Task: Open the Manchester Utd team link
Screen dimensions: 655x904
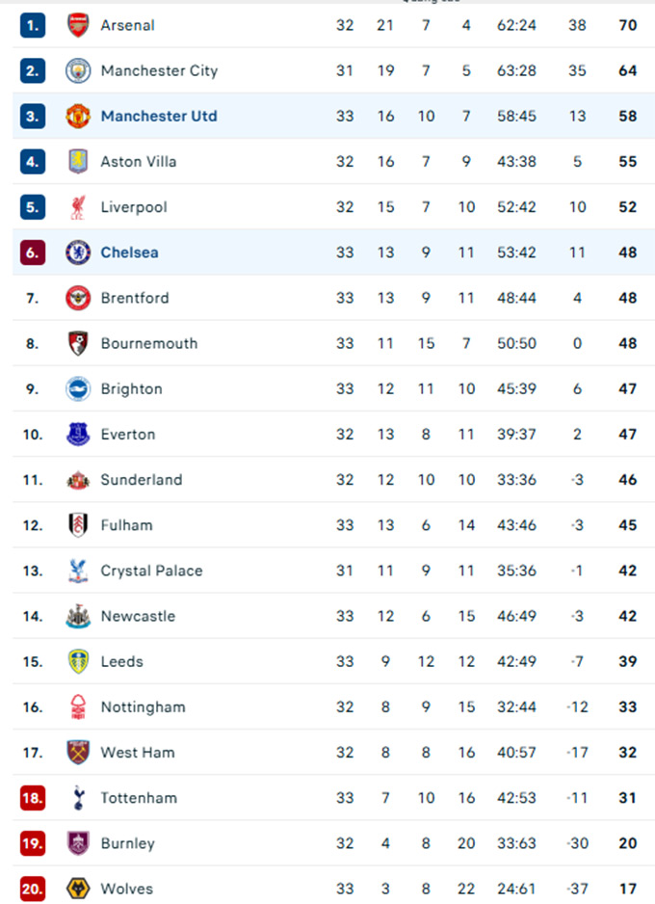Action: [x=159, y=117]
